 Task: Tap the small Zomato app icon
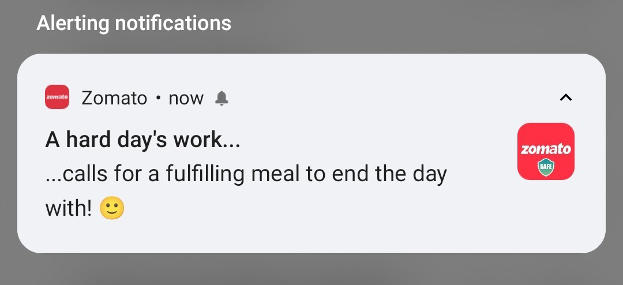coord(57,97)
